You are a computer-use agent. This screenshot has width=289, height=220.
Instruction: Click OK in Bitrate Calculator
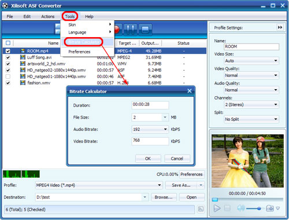148,159
